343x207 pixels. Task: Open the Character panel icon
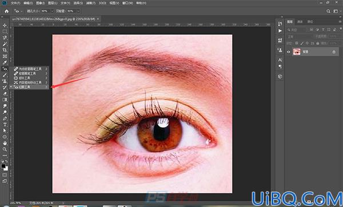click(280, 59)
